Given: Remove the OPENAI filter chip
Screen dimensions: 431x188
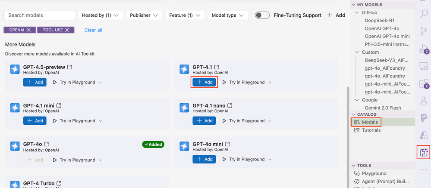Looking at the screenshot, I should (x=28, y=30).
